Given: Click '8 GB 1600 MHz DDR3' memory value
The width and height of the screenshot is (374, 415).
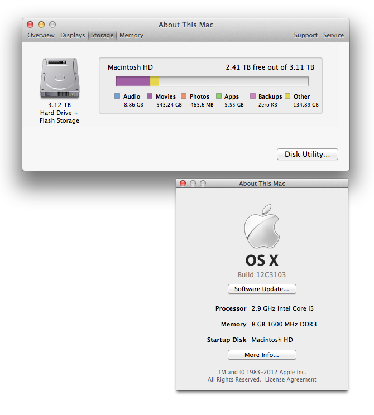Looking at the screenshot, I should pyautogui.click(x=284, y=324).
